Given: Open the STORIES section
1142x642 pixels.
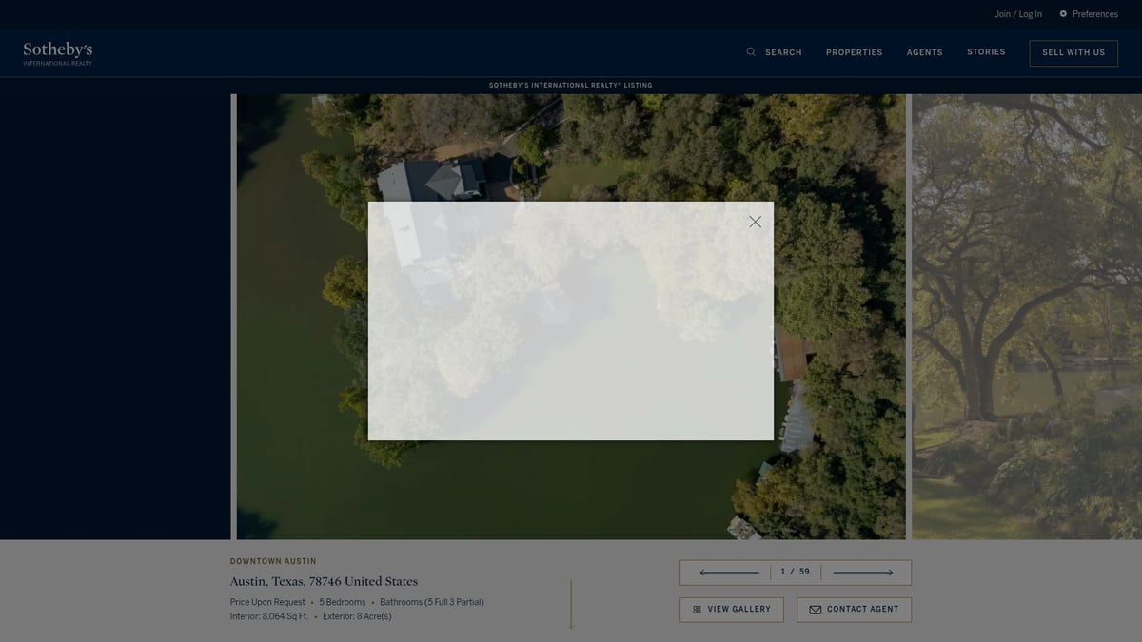Looking at the screenshot, I should pyautogui.click(x=986, y=51).
